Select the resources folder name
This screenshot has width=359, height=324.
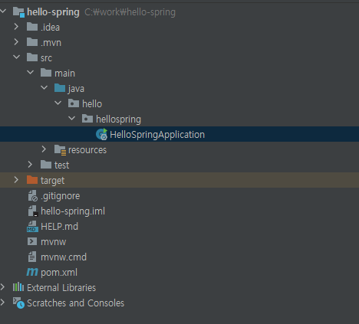[87, 150]
